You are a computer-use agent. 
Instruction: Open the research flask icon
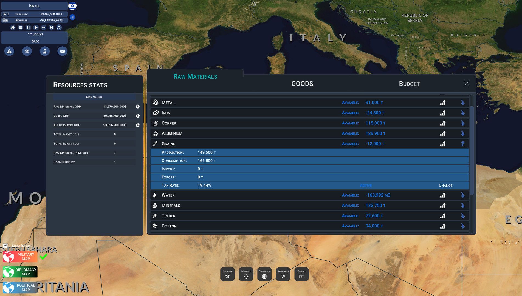[45, 51]
